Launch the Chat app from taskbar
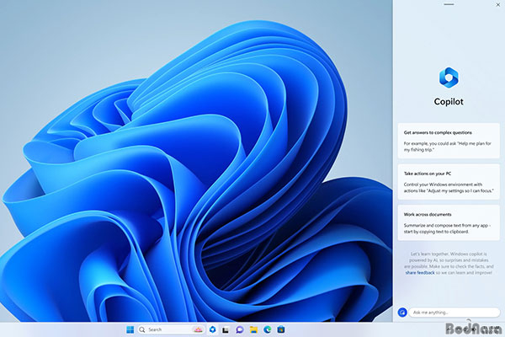Screen dimensions: 505x337 tap(240, 329)
